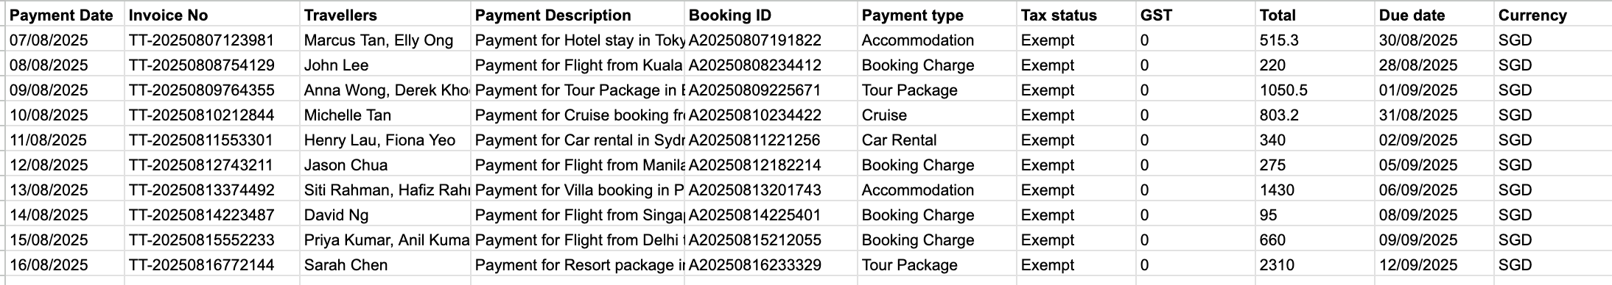Click the Cruise payment type cell
This screenshot has height=285, width=1612.
tap(938, 115)
